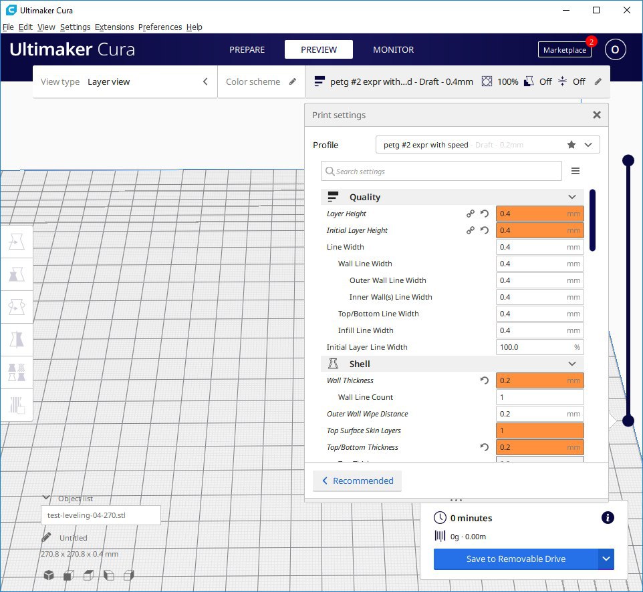The height and width of the screenshot is (592, 643).
Task: Select the Rotate tool in left toolbar
Action: (x=17, y=307)
